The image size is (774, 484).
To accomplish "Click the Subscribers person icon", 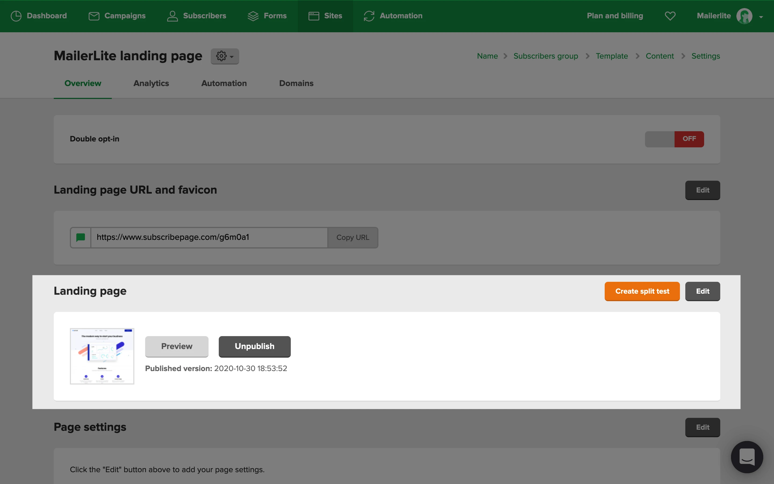I will coord(172,16).
